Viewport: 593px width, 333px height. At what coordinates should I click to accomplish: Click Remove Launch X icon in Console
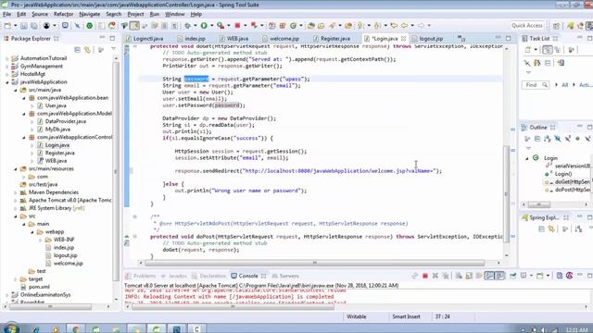pyautogui.click(x=435, y=276)
